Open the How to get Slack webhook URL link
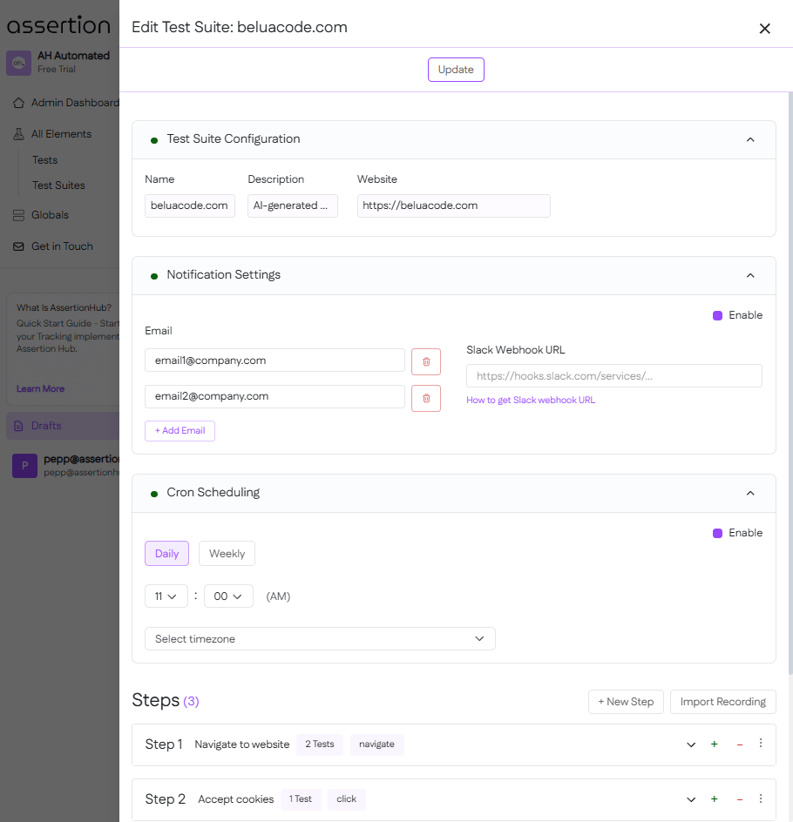 (531, 400)
